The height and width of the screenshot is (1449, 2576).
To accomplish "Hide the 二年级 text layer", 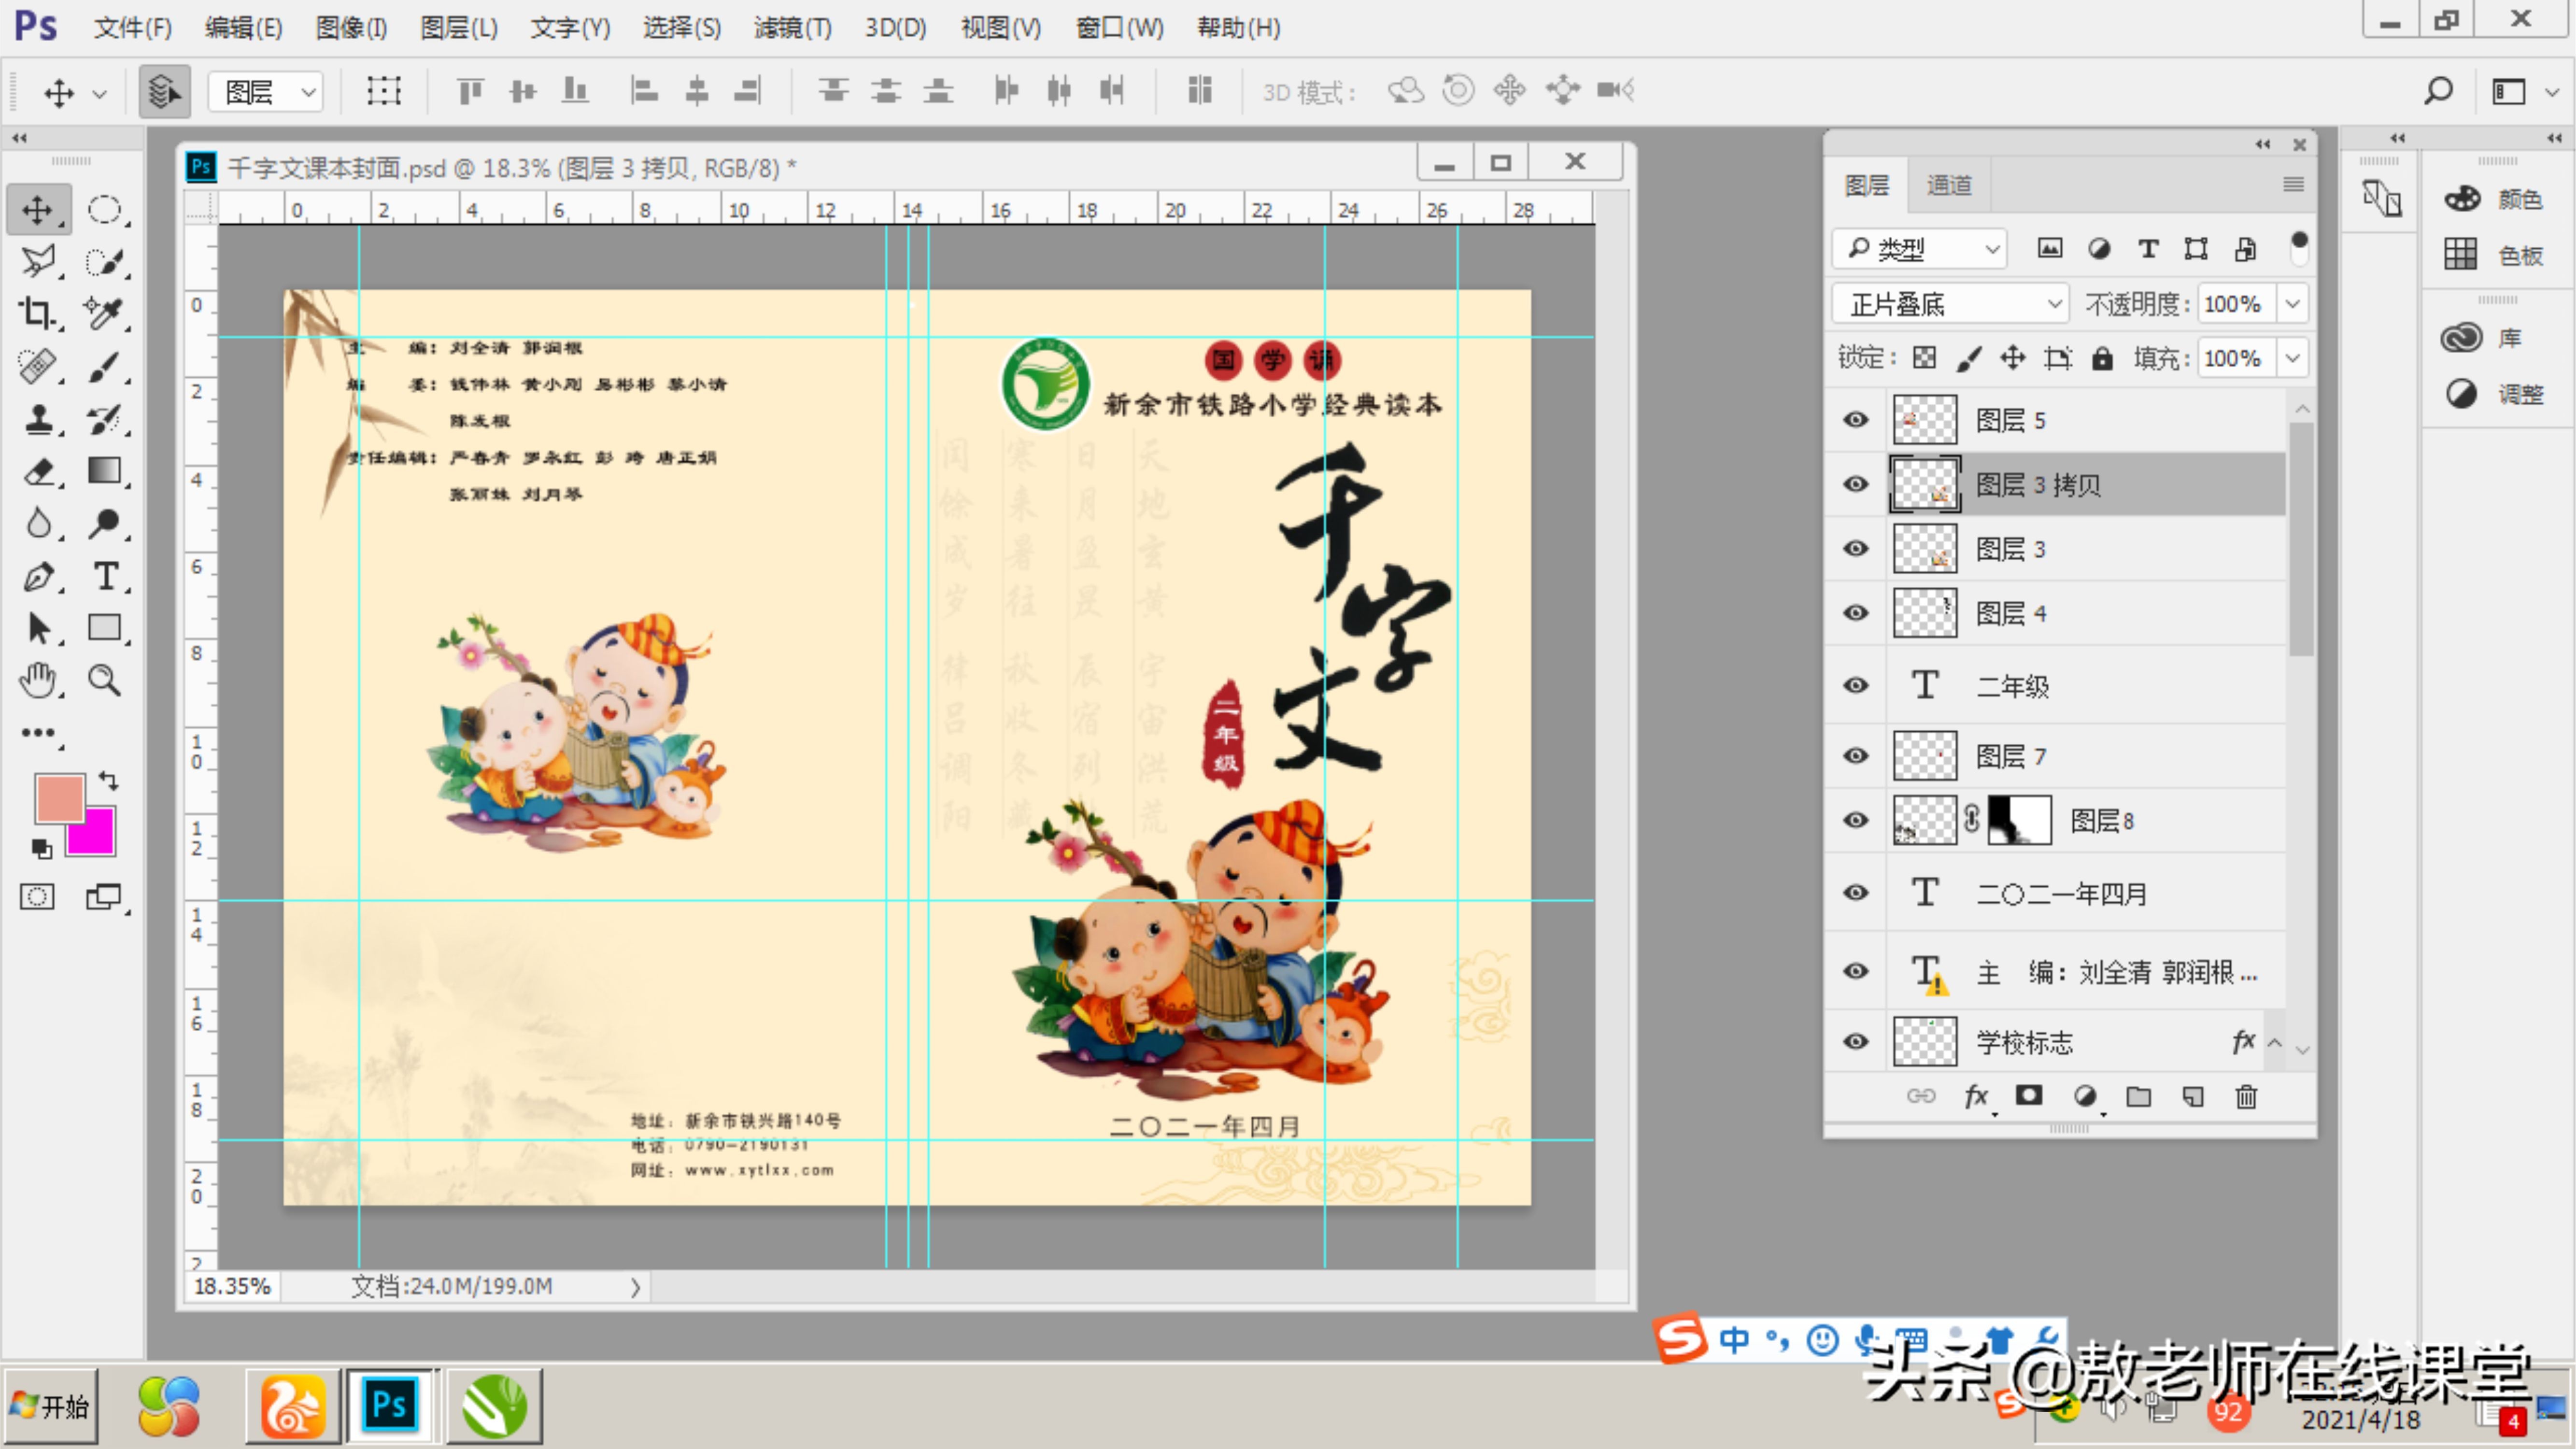I will (1855, 684).
